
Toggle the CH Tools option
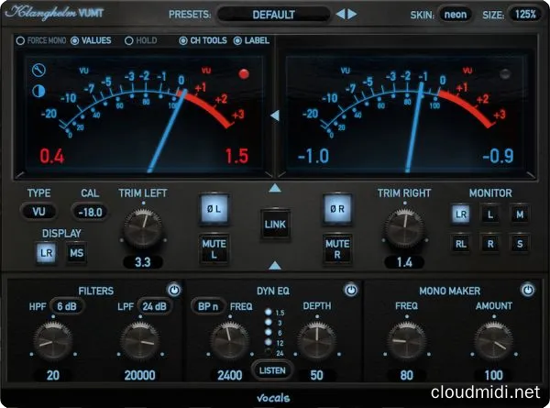pos(183,41)
